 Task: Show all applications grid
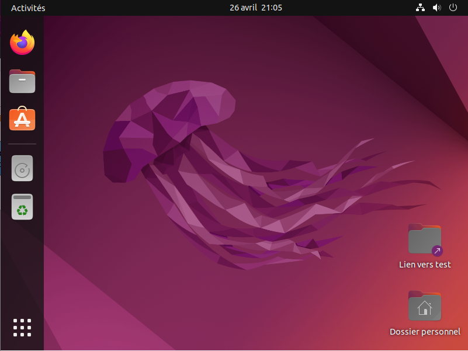pos(22,328)
